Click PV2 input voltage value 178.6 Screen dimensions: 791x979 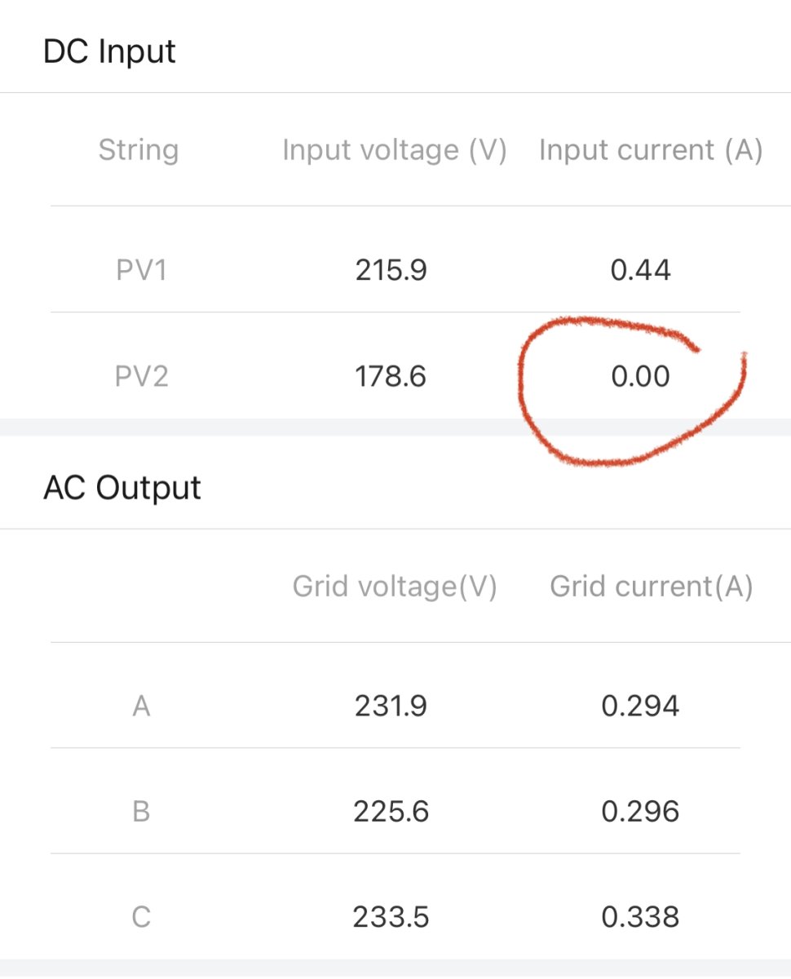(391, 377)
